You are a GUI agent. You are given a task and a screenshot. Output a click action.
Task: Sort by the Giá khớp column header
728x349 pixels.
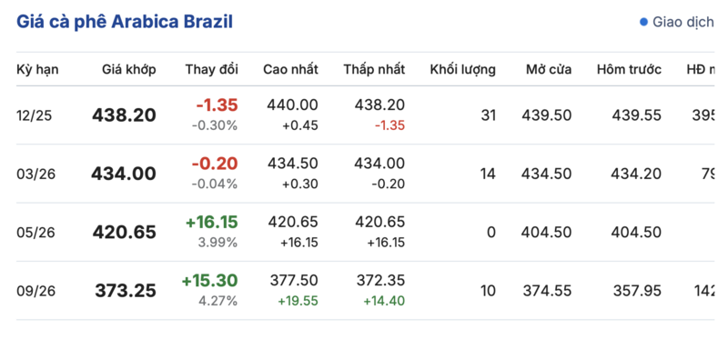click(x=129, y=69)
